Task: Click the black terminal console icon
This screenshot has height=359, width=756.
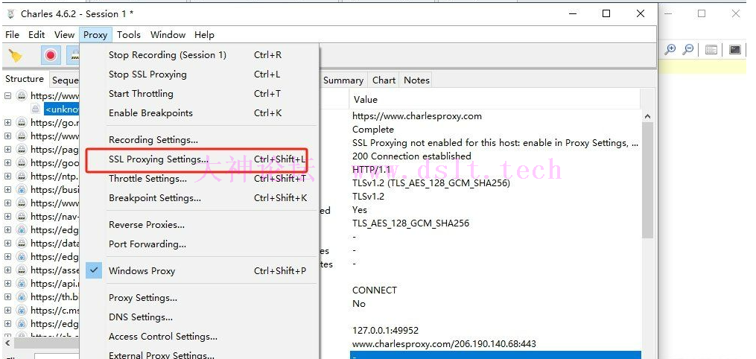Action: (x=735, y=50)
